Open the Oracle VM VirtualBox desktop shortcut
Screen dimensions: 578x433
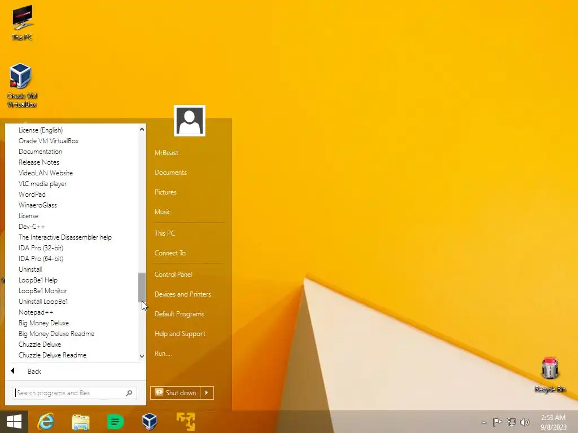[x=22, y=85]
